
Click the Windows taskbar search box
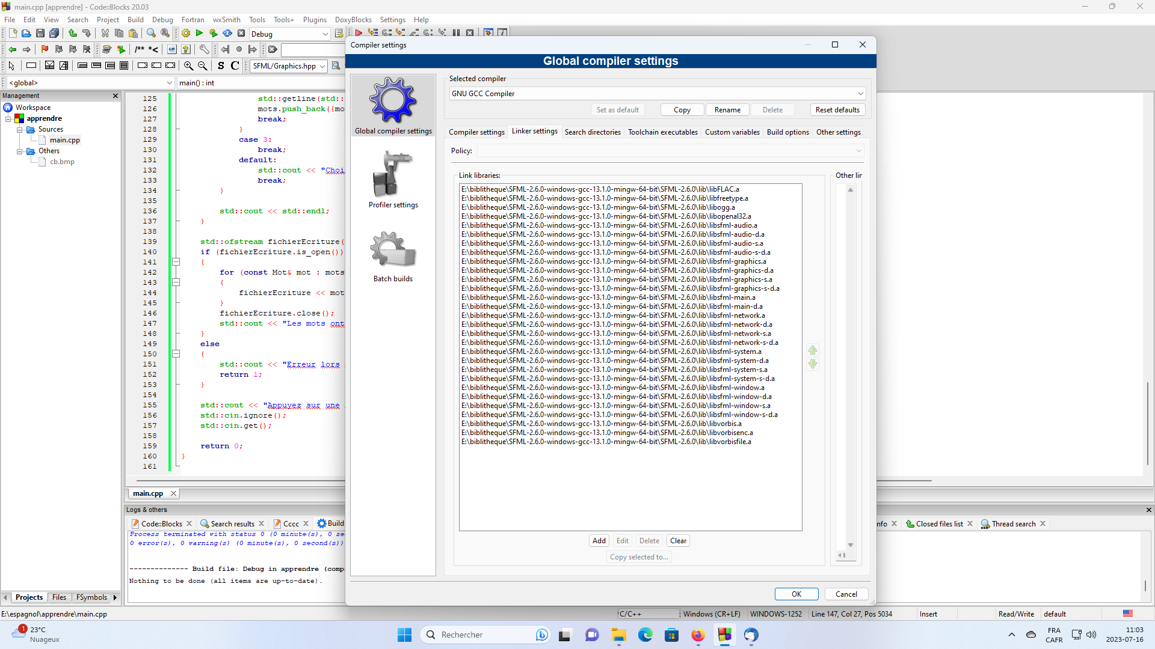[x=484, y=635]
